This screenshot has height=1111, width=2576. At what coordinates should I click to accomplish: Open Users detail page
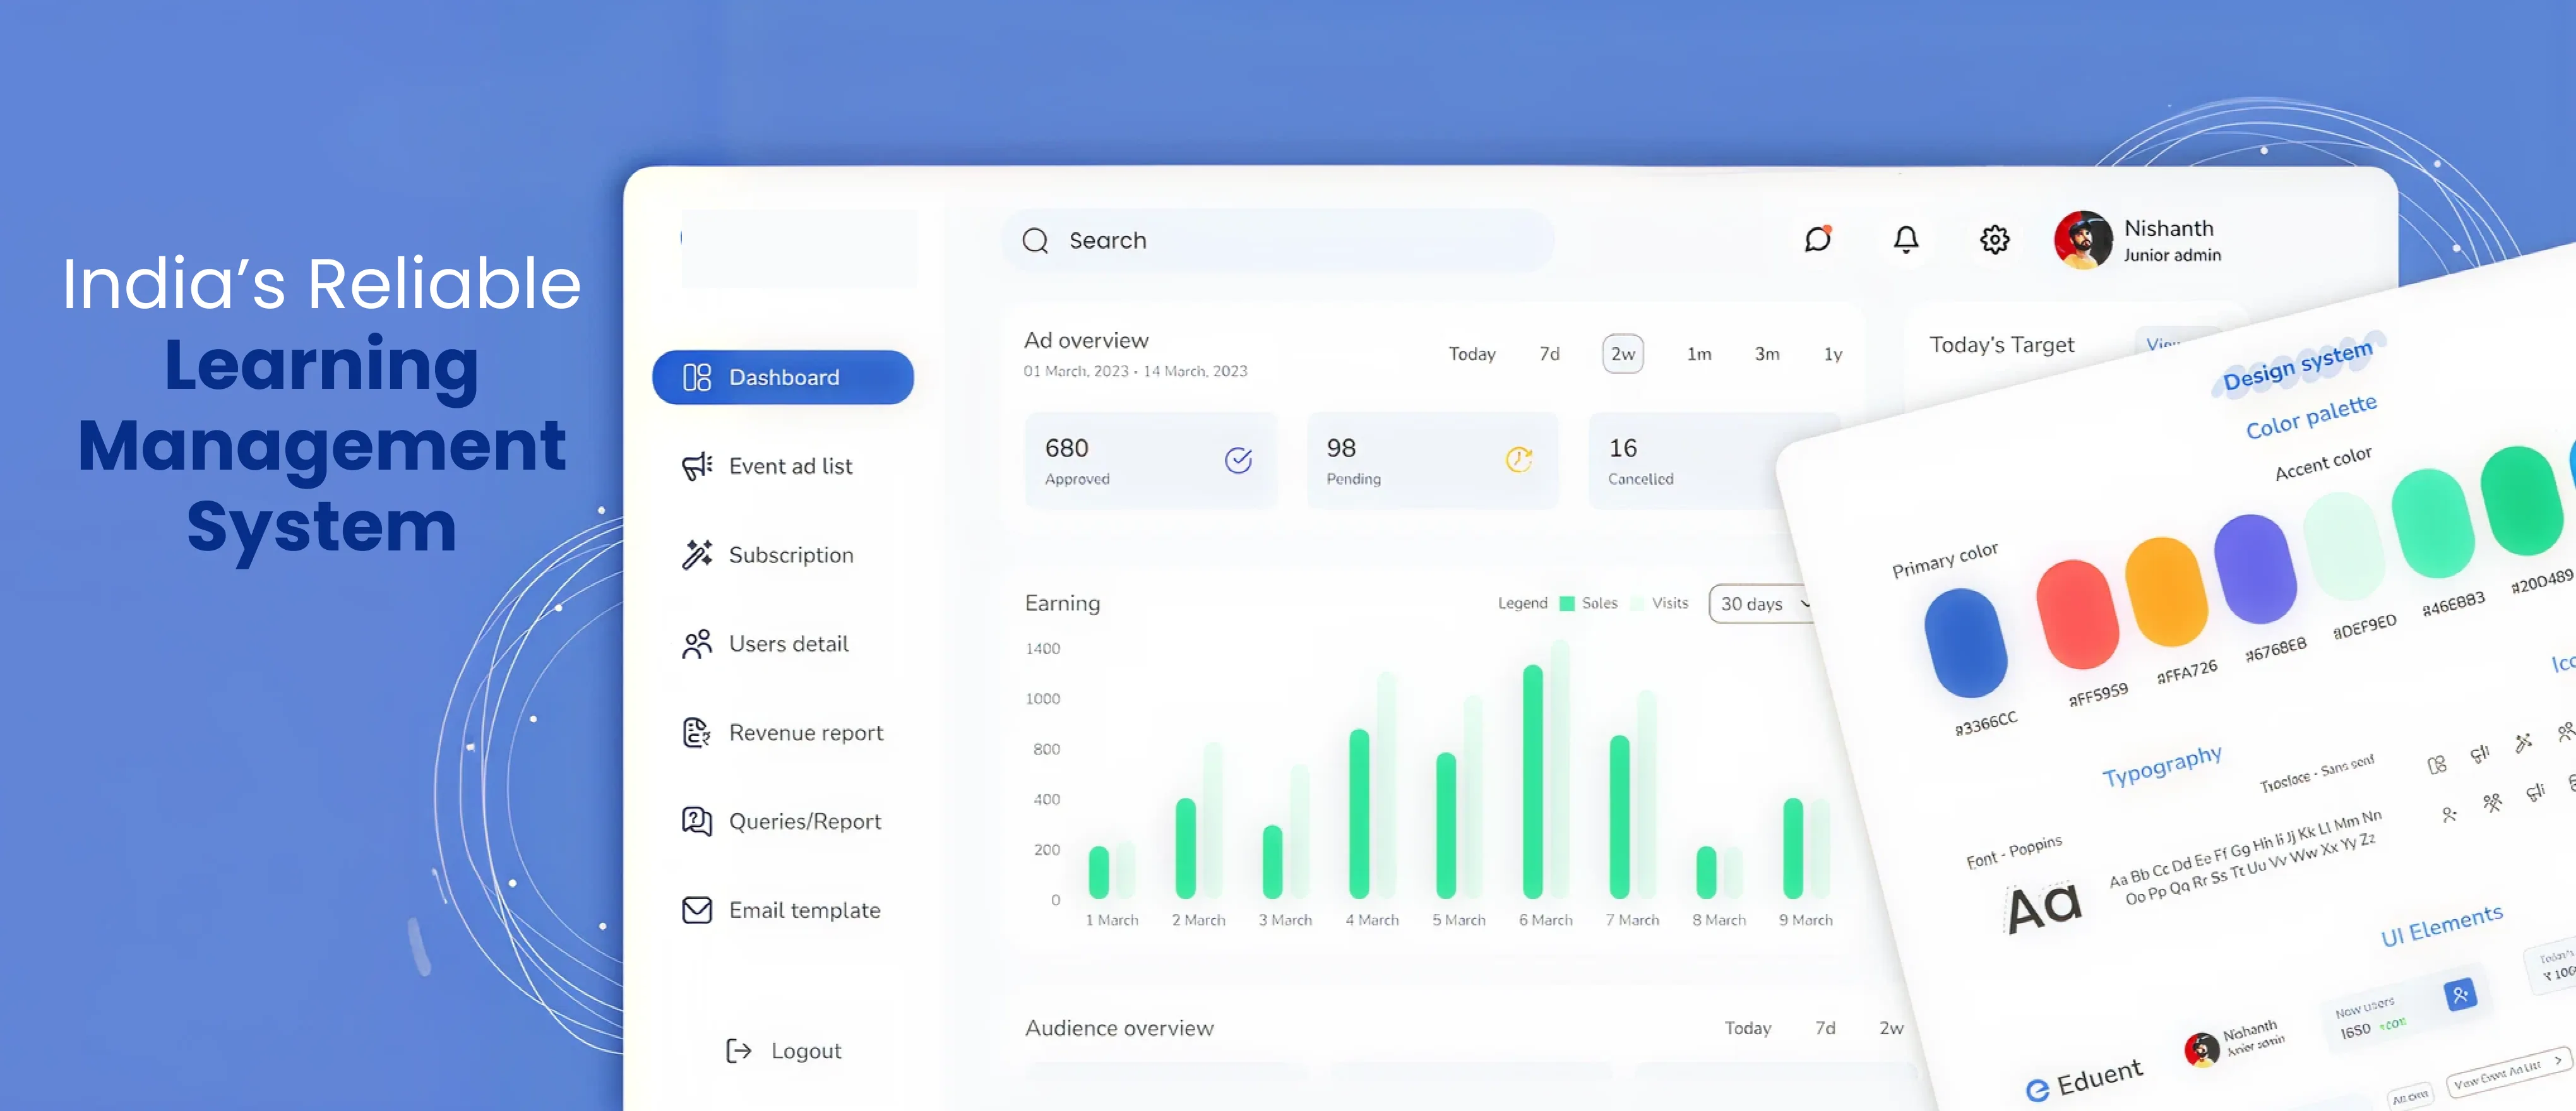[765, 644]
